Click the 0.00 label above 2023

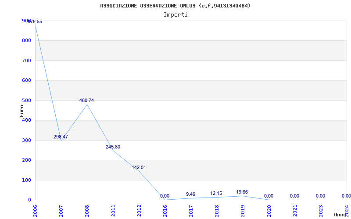pos(321,196)
